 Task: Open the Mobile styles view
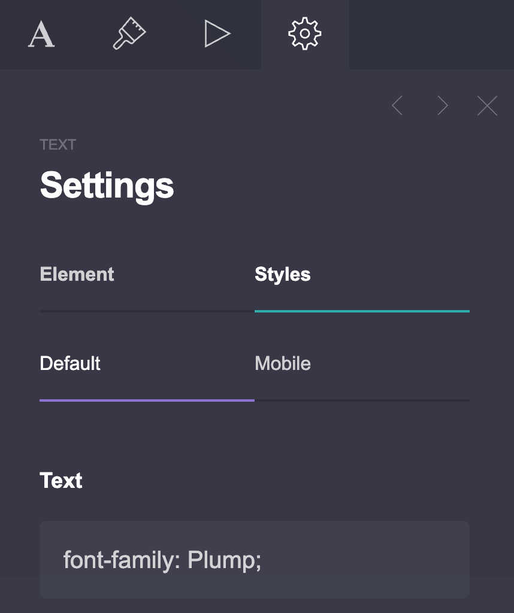tap(282, 363)
